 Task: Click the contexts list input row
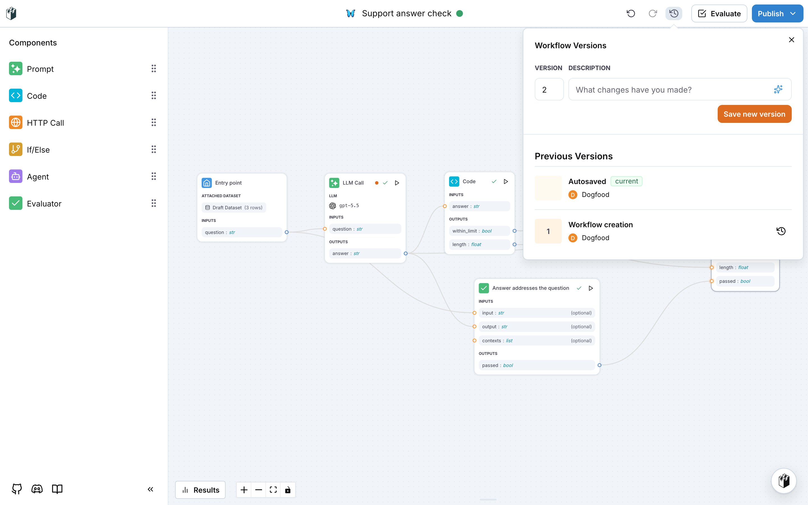point(537,341)
